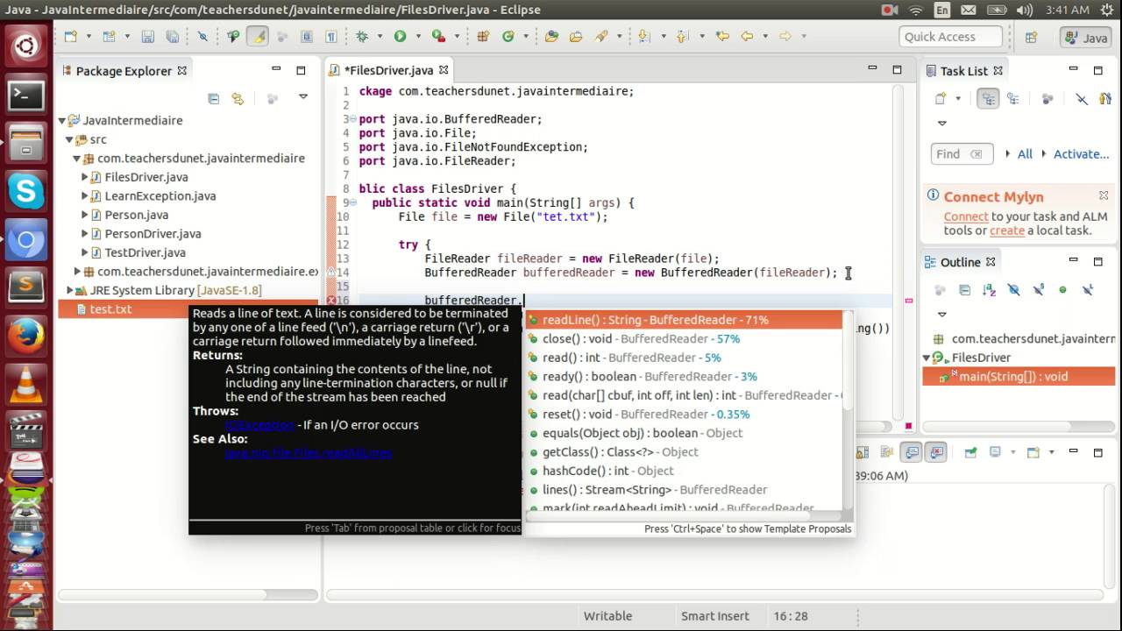
Task: Click Activate... link in Task List
Action: click(1082, 153)
